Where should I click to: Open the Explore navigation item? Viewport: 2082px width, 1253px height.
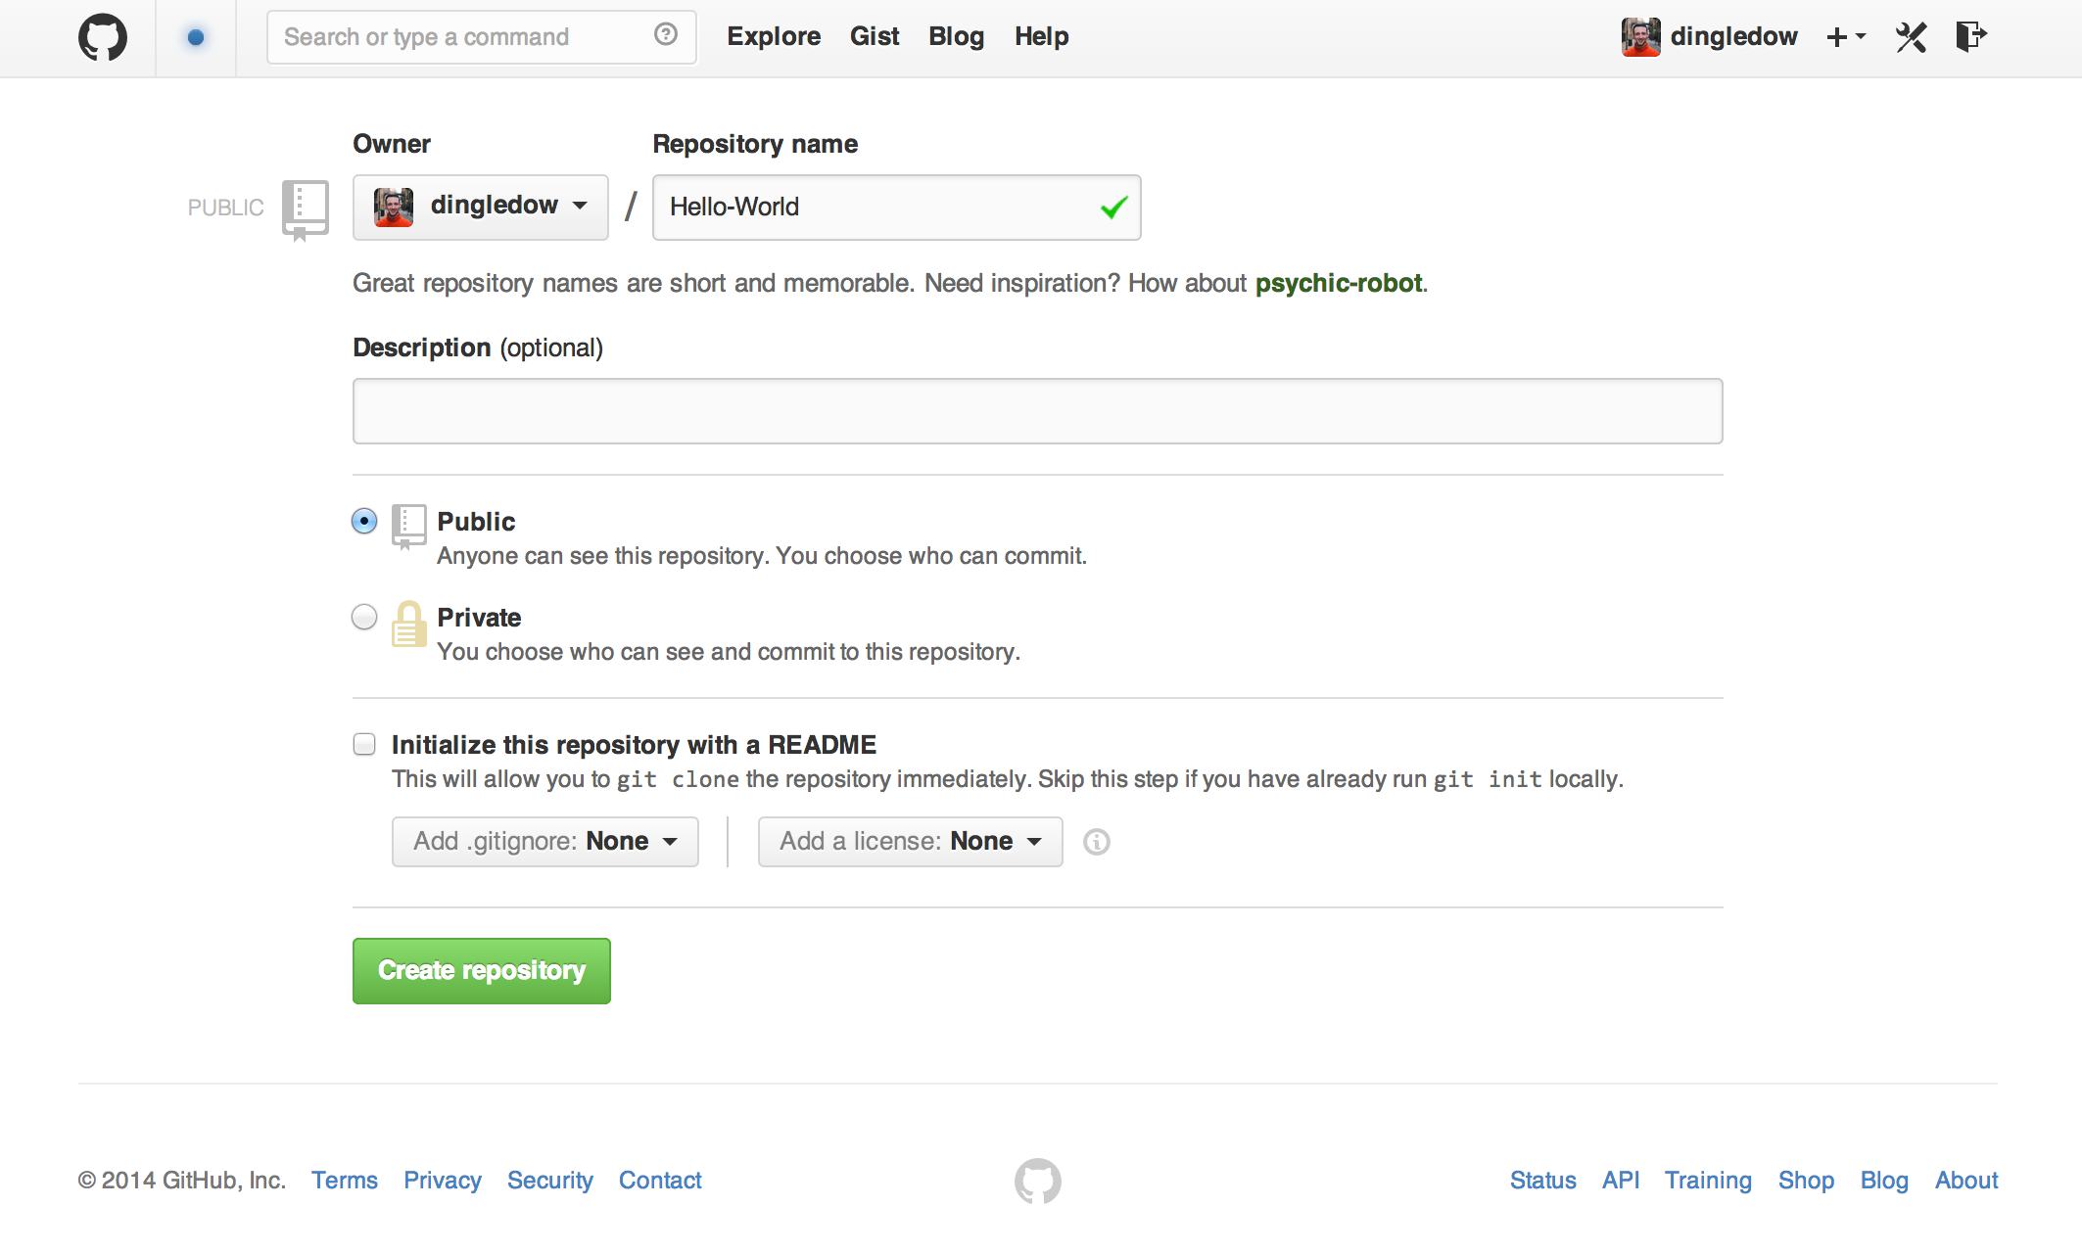(774, 37)
